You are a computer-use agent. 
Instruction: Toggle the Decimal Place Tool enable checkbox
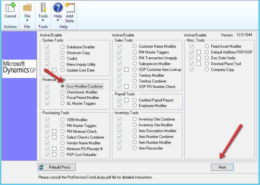point(198,64)
